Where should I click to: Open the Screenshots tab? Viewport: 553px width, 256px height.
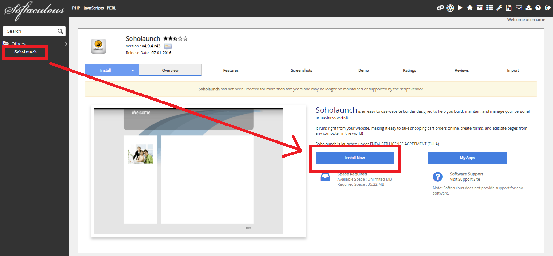(x=301, y=70)
